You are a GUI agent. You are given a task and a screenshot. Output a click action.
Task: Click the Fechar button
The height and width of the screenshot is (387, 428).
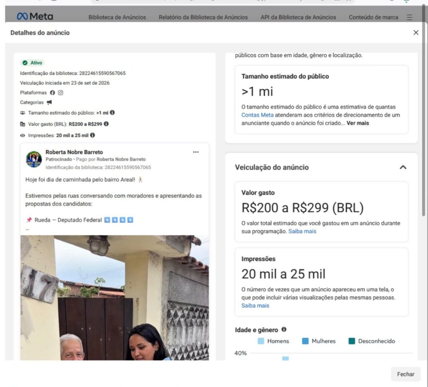point(405,374)
